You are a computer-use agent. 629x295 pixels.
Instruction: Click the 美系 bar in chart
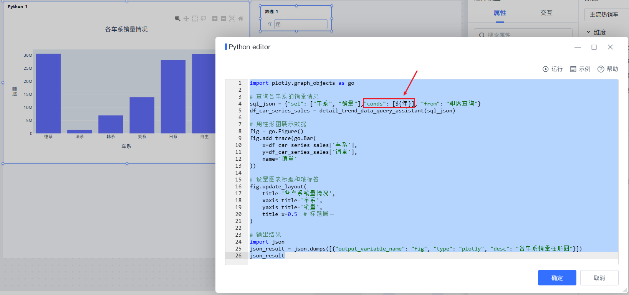tap(142, 115)
